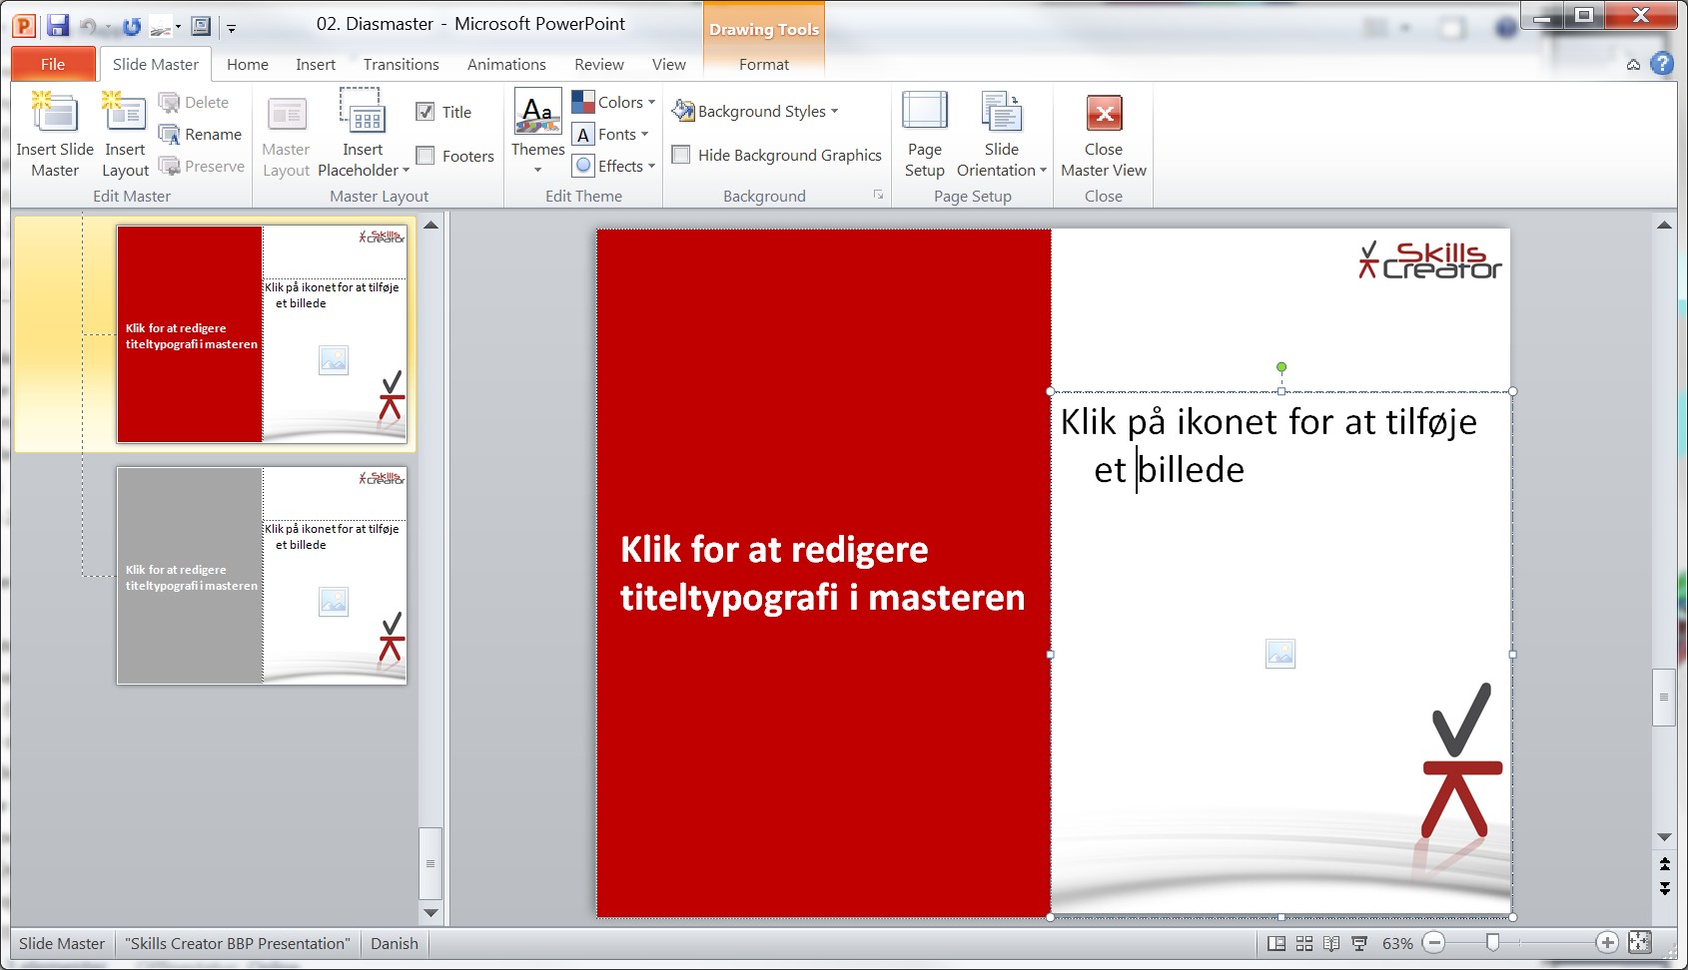Open PowerPoint Help question mark icon
Screen dimensions: 1688x970
1662,64
